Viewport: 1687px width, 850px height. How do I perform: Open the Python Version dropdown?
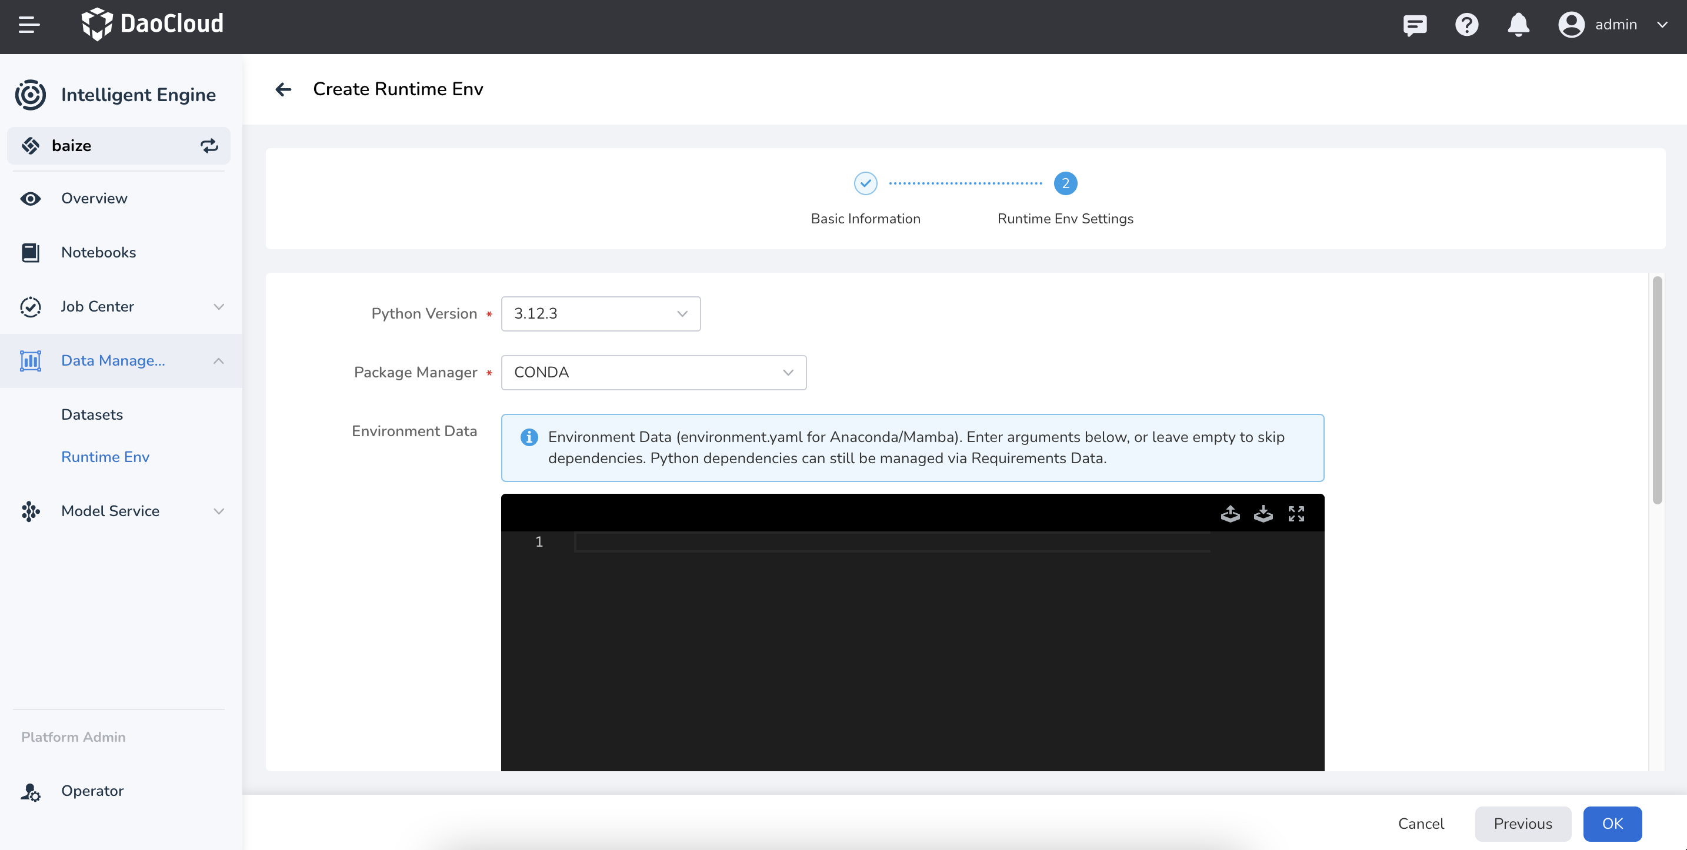point(600,313)
